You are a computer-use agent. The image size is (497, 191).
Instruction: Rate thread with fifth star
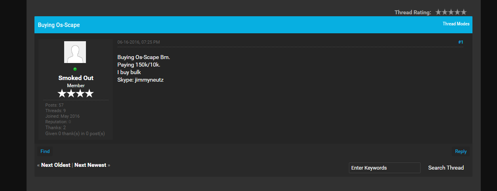coord(464,12)
